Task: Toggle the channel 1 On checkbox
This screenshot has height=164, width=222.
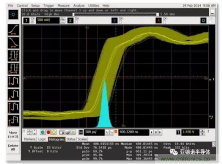Action: 32,22
